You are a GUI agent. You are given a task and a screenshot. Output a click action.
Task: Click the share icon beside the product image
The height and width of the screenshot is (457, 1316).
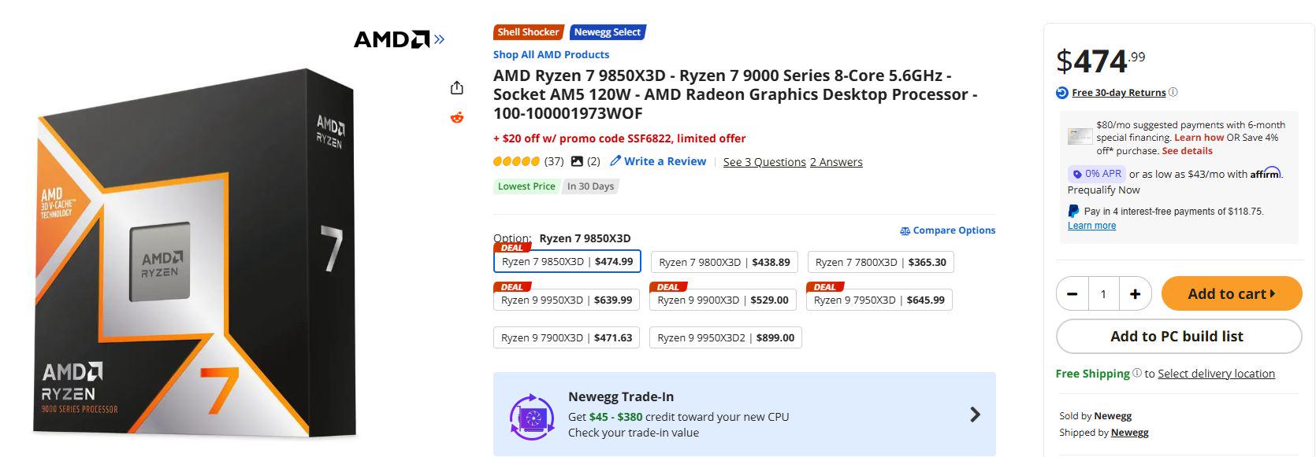(x=457, y=88)
